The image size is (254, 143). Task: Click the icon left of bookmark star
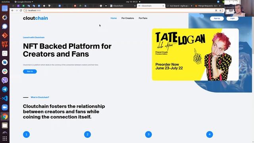pyautogui.click(x=216, y=10)
